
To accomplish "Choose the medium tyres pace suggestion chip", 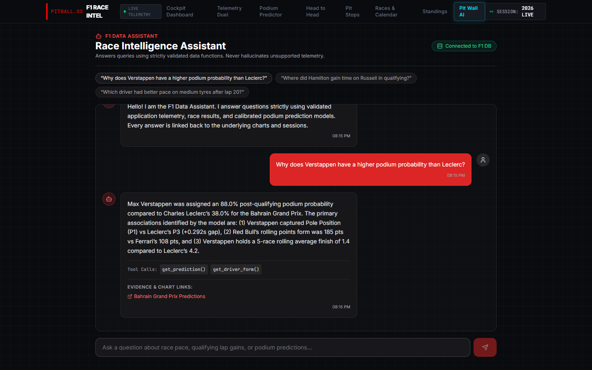I will 172,92.
